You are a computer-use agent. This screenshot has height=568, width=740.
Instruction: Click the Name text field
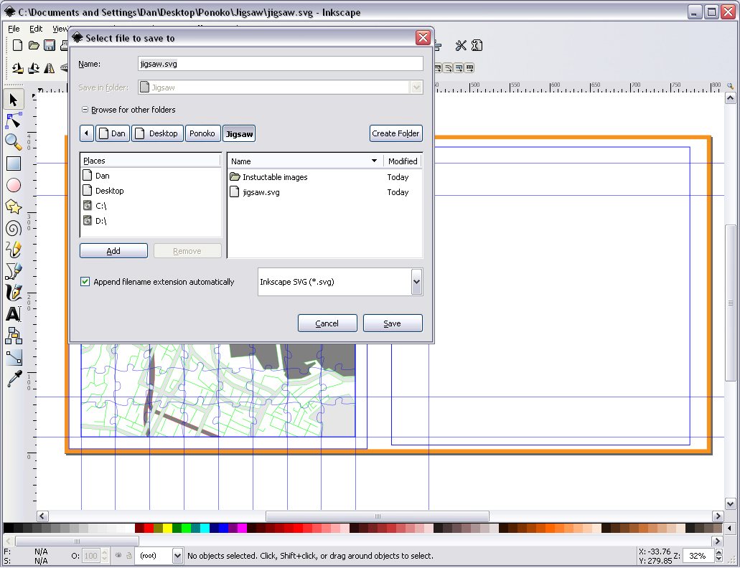[280, 64]
